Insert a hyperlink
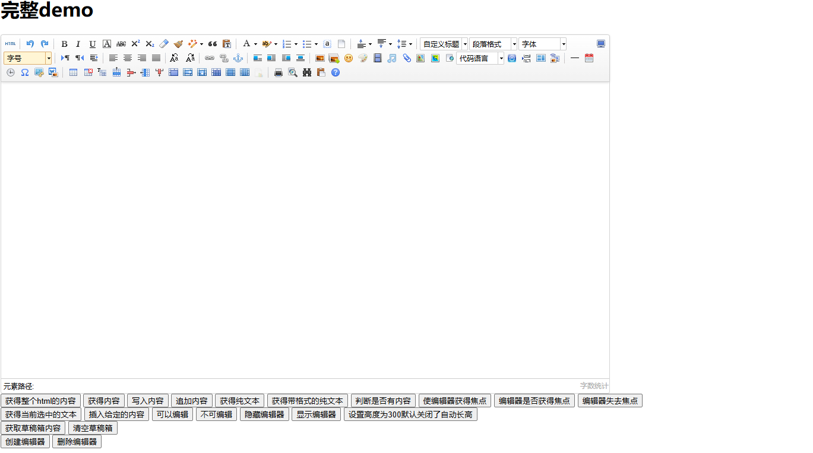Image resolution: width=813 pixels, height=453 pixels. click(210, 58)
